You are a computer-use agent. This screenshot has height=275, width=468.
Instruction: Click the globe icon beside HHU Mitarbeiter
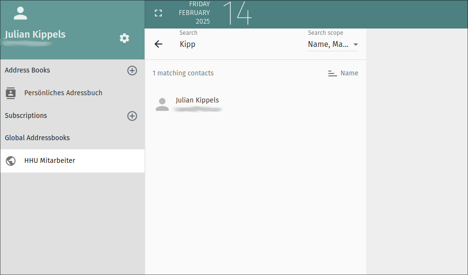[x=11, y=161]
